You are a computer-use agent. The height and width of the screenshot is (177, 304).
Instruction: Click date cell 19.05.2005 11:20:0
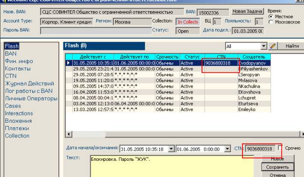tap(93, 81)
